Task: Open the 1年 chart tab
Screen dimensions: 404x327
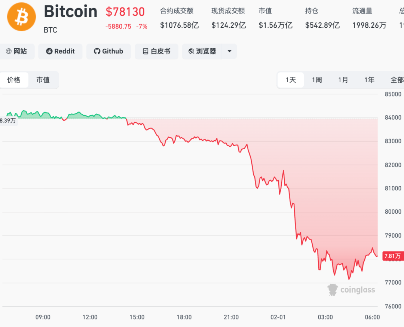Action: point(369,80)
